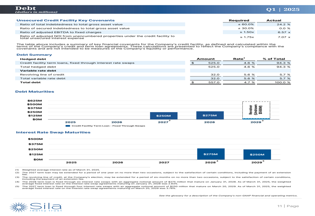The width and height of the screenshot is (315, 216).
Task: Click the "Hedged debt" subheading
Action: point(33,59)
